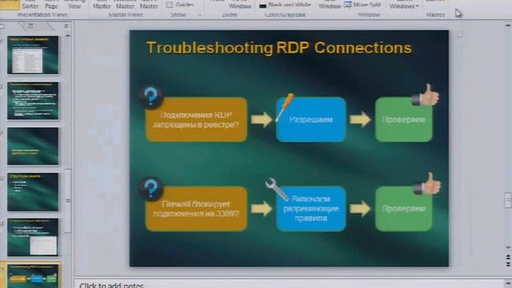Screen dimensions: 512x288
Task: Click Black and White color mode icon
Action: coord(262,6)
